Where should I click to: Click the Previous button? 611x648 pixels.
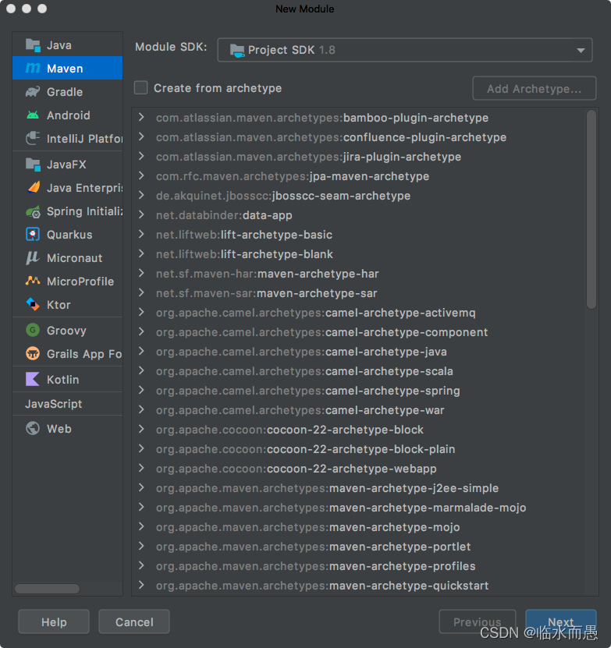pos(477,621)
